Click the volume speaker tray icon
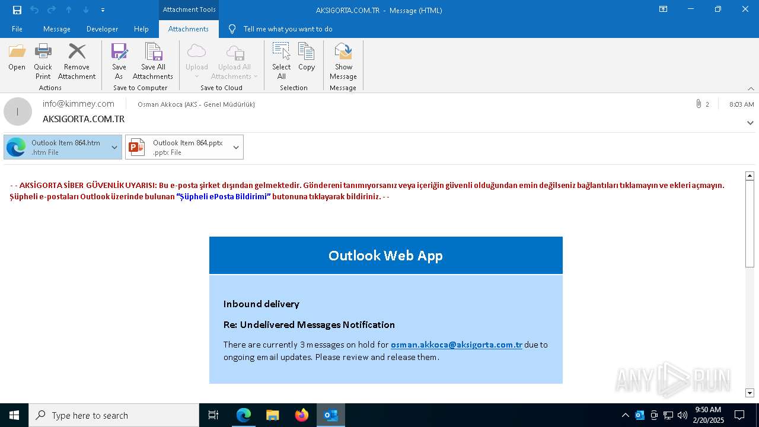 pyautogui.click(x=683, y=415)
